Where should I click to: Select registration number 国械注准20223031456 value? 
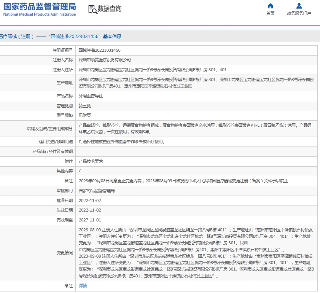(x=100, y=50)
